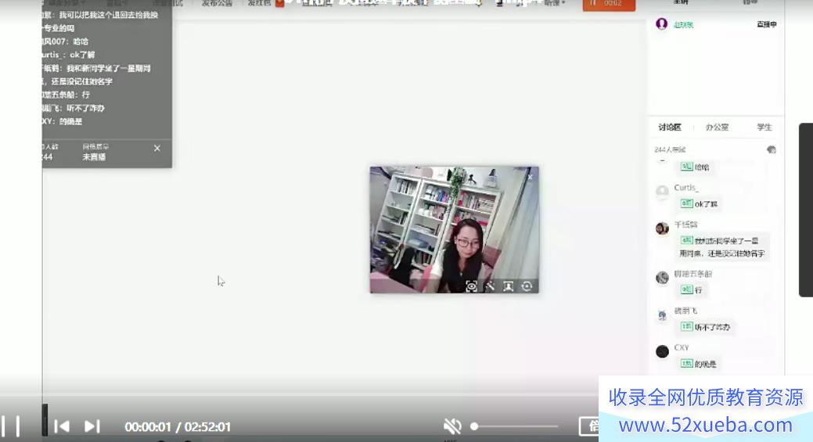
Task: Open CXY user black avatar
Action: (x=662, y=351)
